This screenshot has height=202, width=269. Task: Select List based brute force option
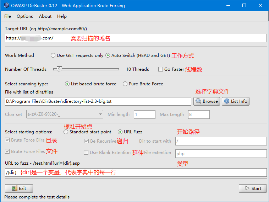point(67,84)
